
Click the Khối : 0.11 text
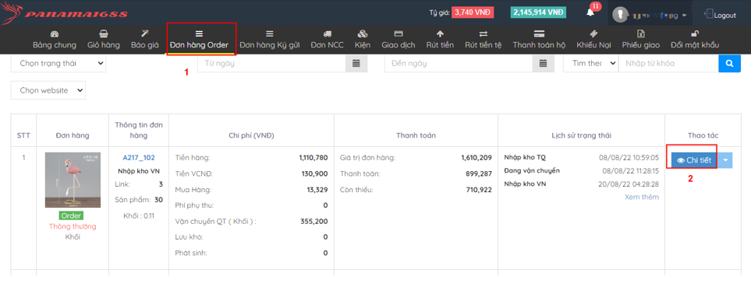point(138,215)
